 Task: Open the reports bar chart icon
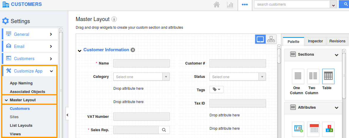click(x=230, y=5)
